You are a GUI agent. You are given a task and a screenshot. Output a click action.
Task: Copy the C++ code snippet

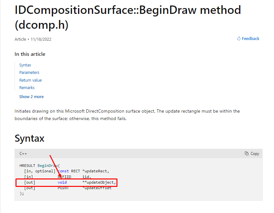(x=252, y=154)
